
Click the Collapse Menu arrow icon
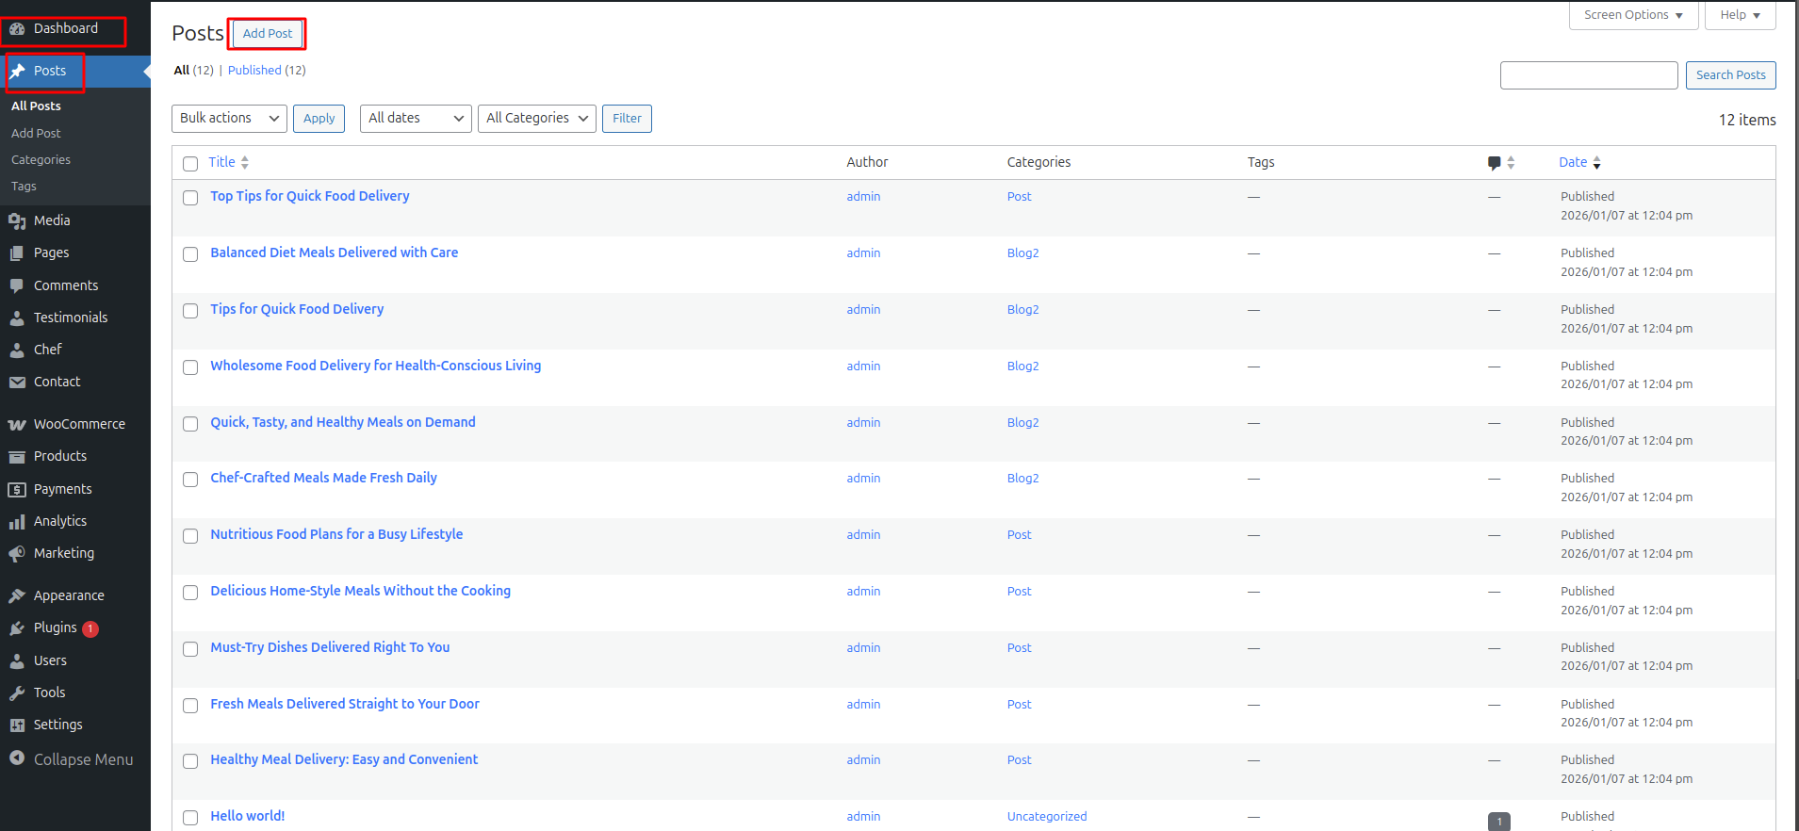pos(17,758)
